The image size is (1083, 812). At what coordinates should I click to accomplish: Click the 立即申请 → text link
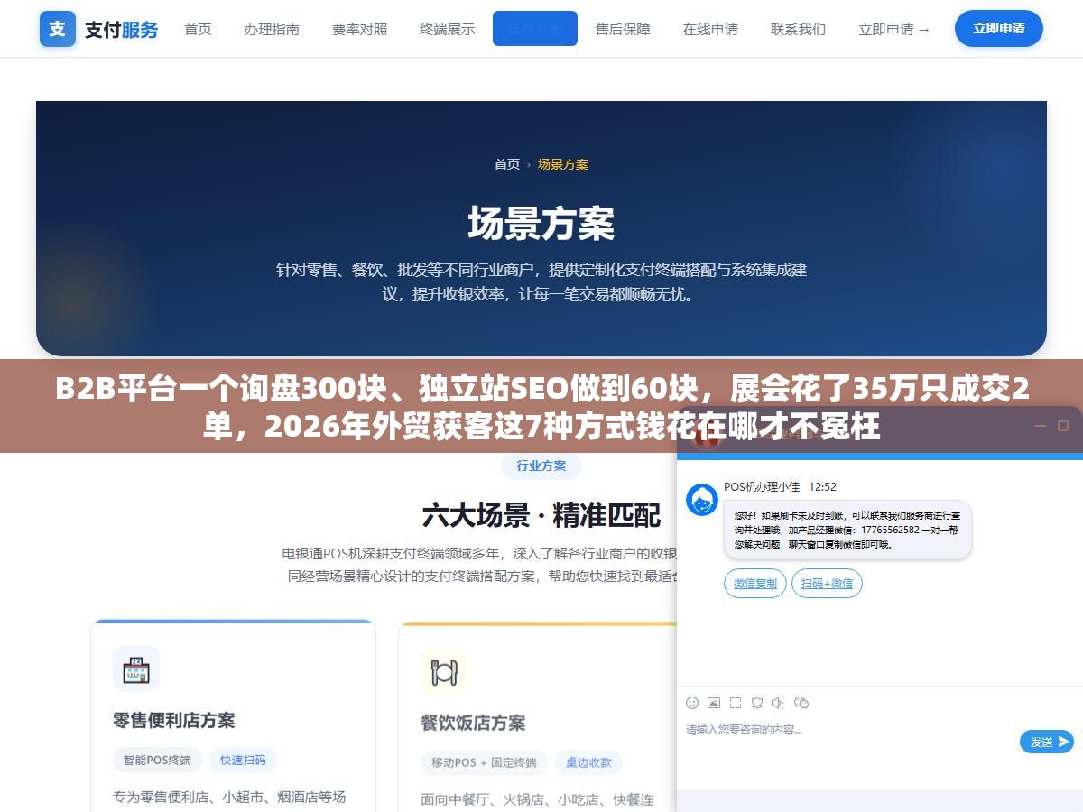click(x=894, y=29)
